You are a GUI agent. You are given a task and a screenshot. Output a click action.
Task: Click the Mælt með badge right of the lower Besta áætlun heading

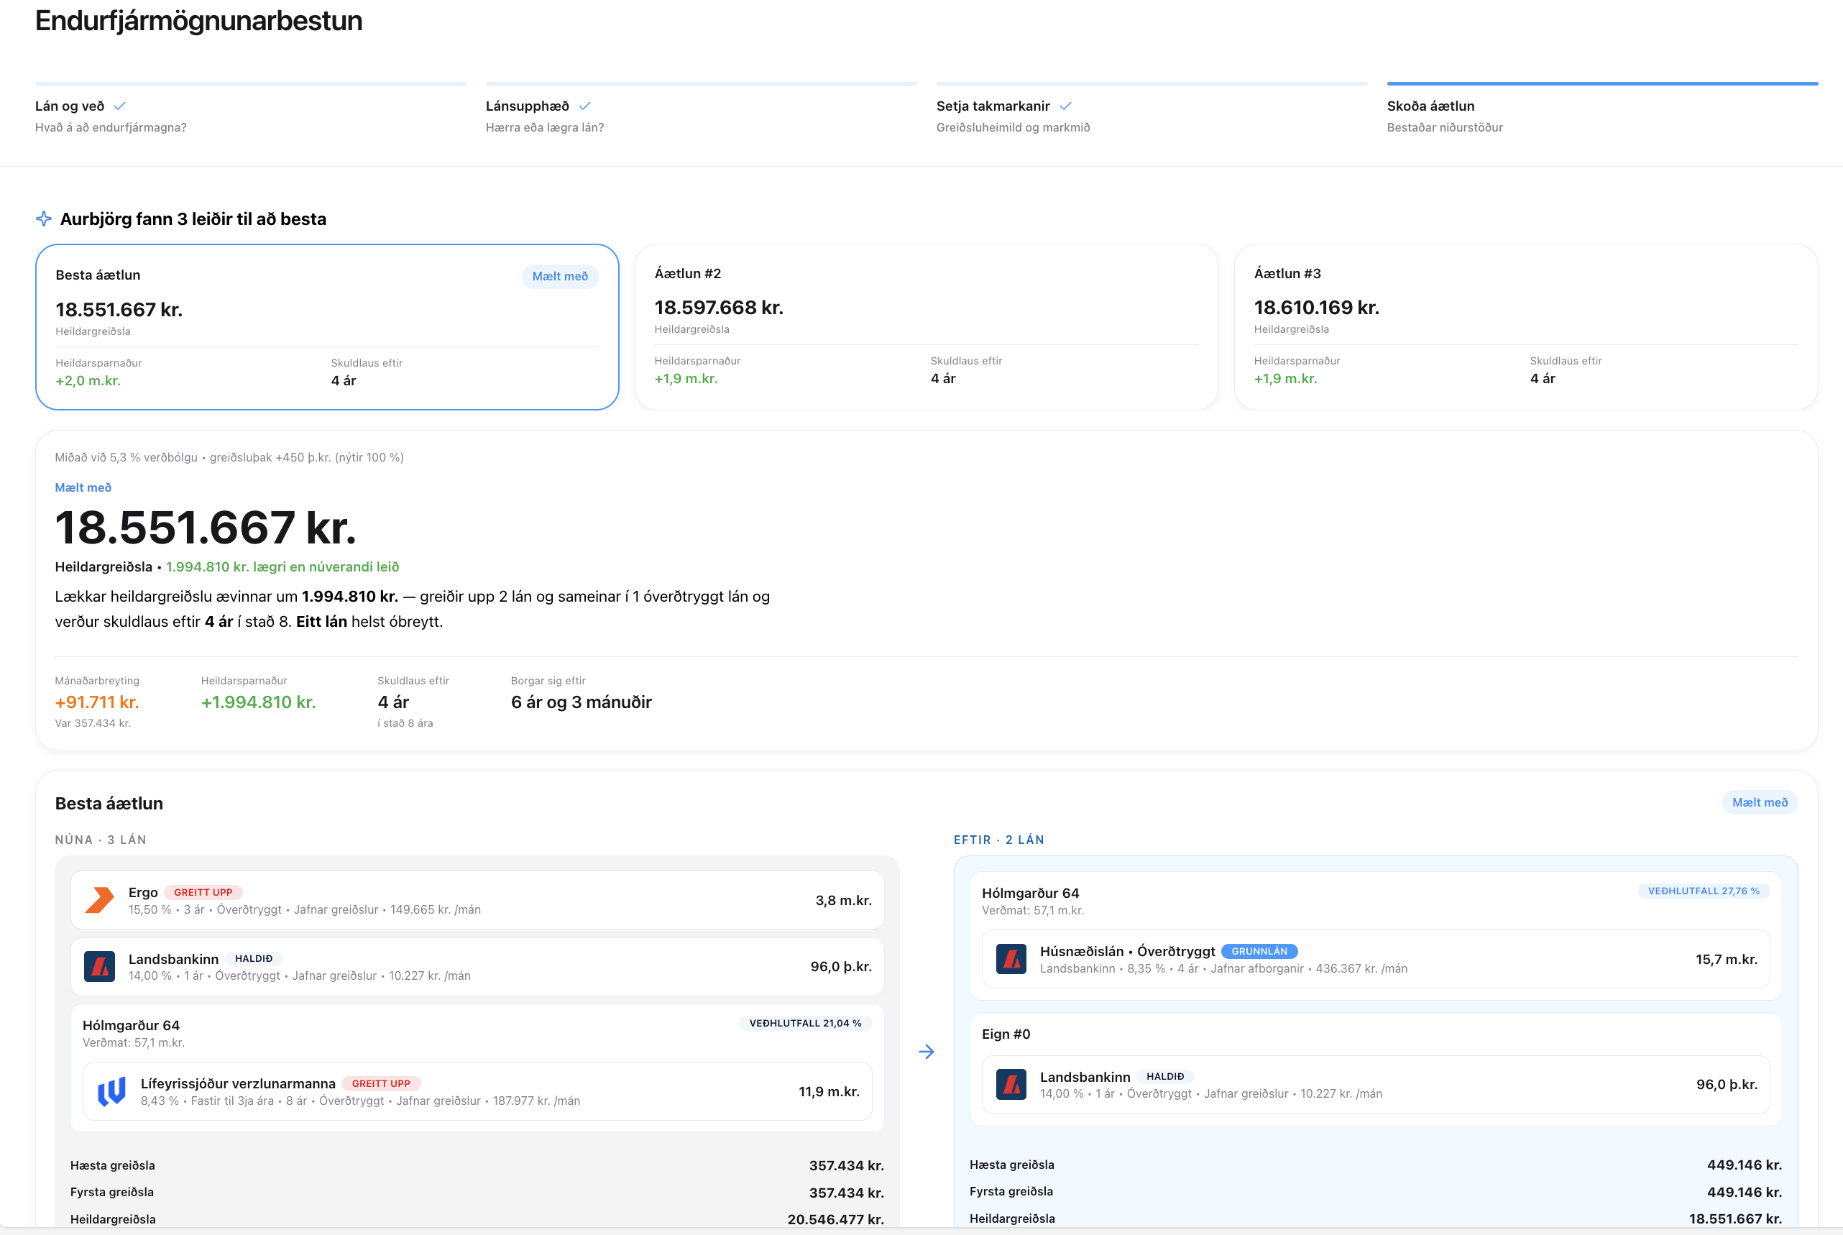1760,802
